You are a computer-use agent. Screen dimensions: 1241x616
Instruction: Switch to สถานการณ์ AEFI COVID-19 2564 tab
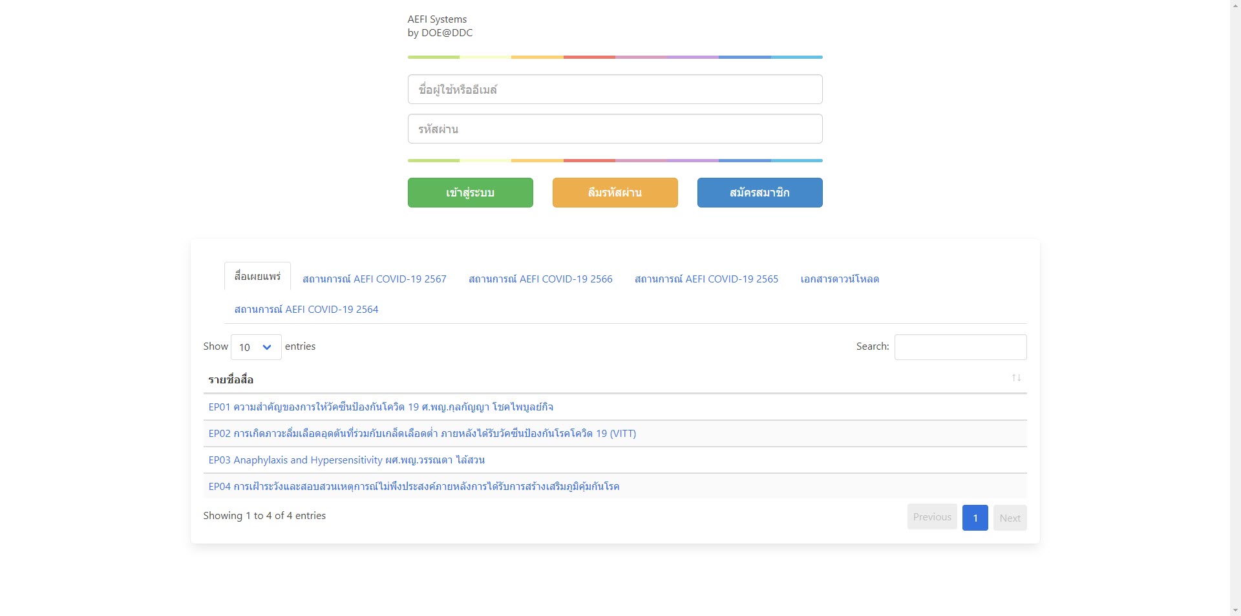tap(306, 310)
